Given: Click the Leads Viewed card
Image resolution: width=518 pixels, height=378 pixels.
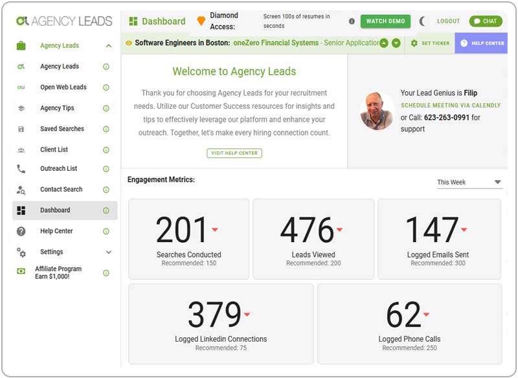Looking at the screenshot, I should pos(313,239).
